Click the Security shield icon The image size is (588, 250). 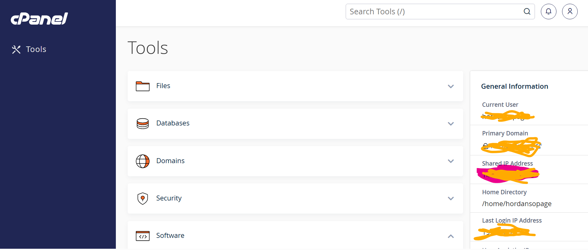click(x=143, y=198)
